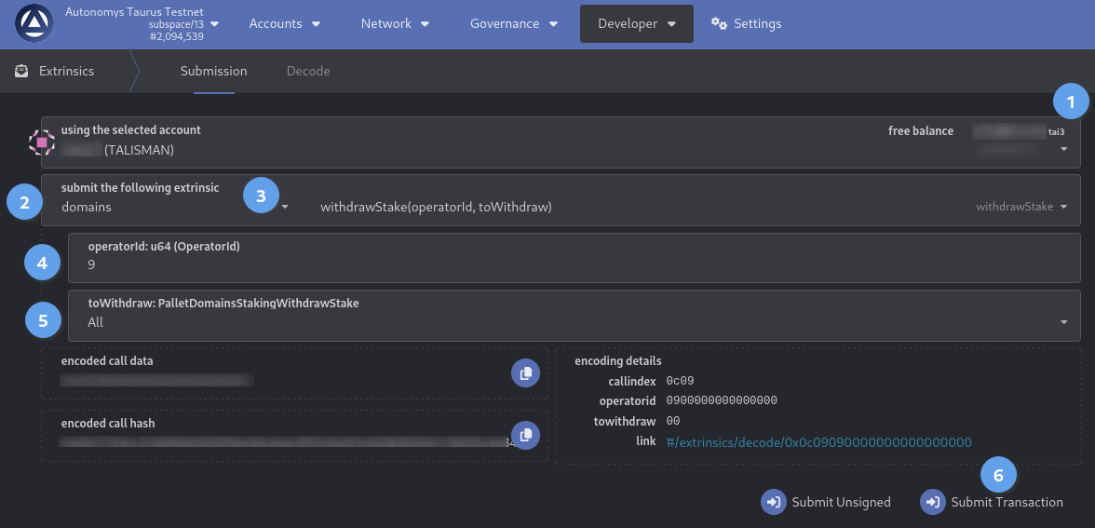Select the Submission tab
Image resolution: width=1095 pixels, height=528 pixels.
pyautogui.click(x=213, y=71)
